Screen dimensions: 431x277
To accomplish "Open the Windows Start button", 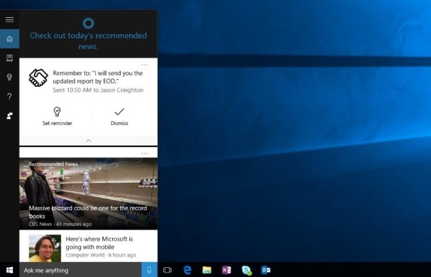I will 10,270.
